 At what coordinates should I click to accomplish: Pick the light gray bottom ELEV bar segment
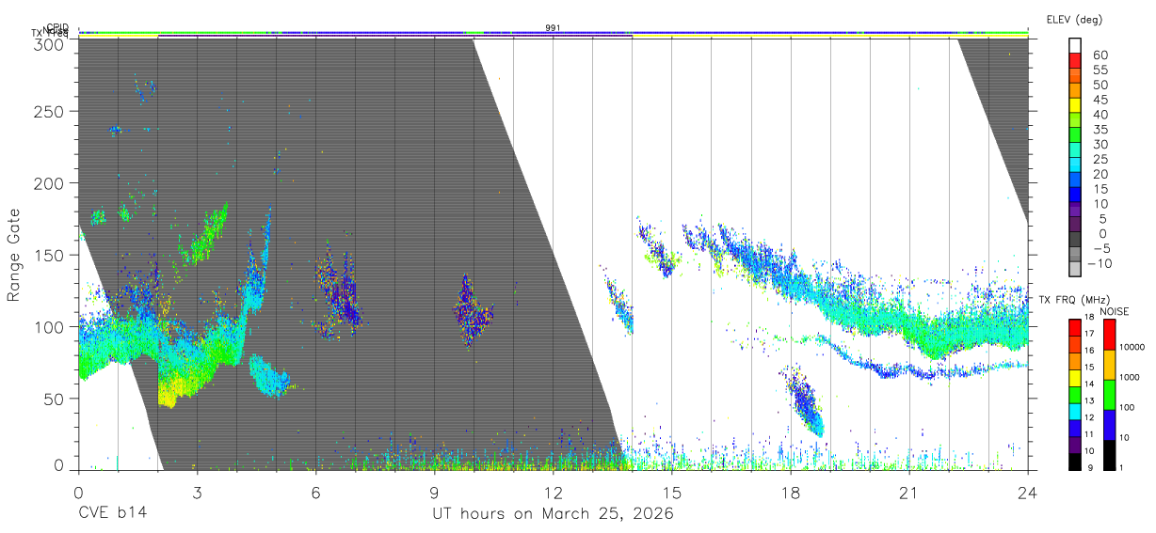(x=1075, y=270)
